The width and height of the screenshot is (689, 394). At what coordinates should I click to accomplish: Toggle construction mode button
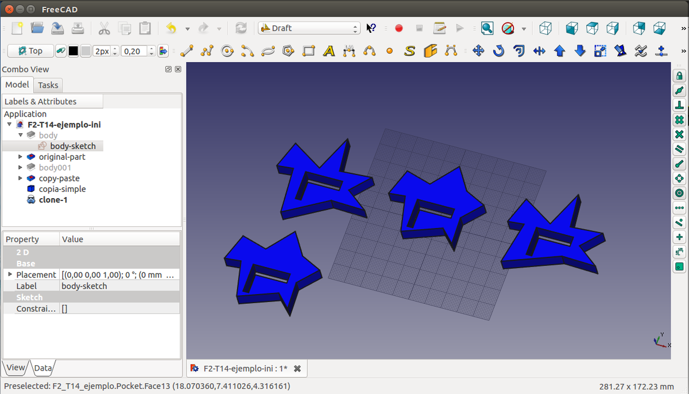pos(60,51)
